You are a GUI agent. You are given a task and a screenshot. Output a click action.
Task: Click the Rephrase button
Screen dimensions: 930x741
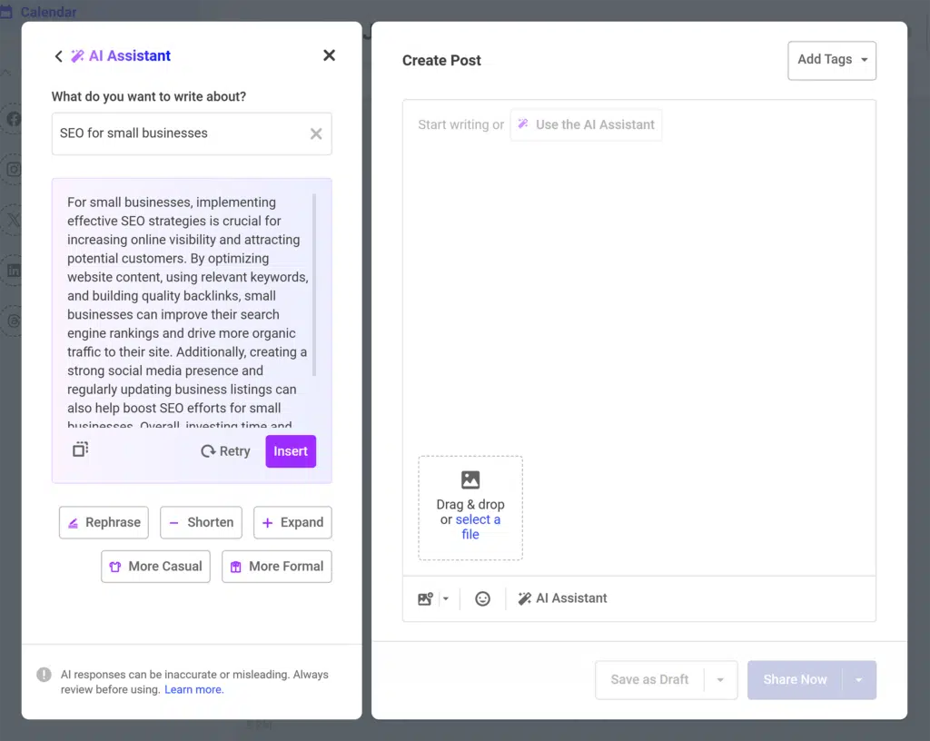[104, 522]
